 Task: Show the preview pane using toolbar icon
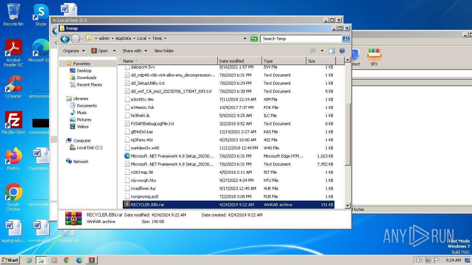coord(332,51)
